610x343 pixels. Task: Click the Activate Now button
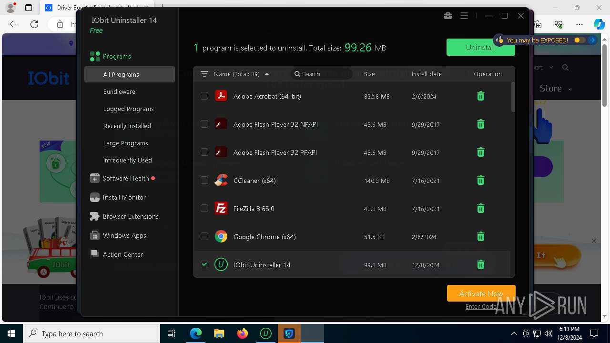(x=481, y=293)
